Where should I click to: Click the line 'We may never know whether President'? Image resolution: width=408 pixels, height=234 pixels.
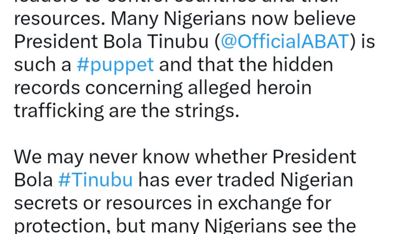[185, 157]
